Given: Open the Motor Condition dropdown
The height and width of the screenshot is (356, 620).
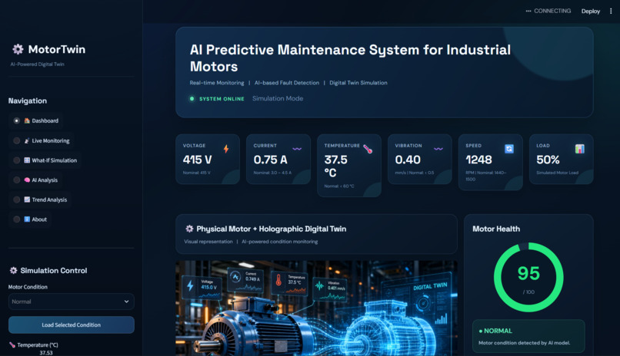Looking at the screenshot, I should 72,302.
